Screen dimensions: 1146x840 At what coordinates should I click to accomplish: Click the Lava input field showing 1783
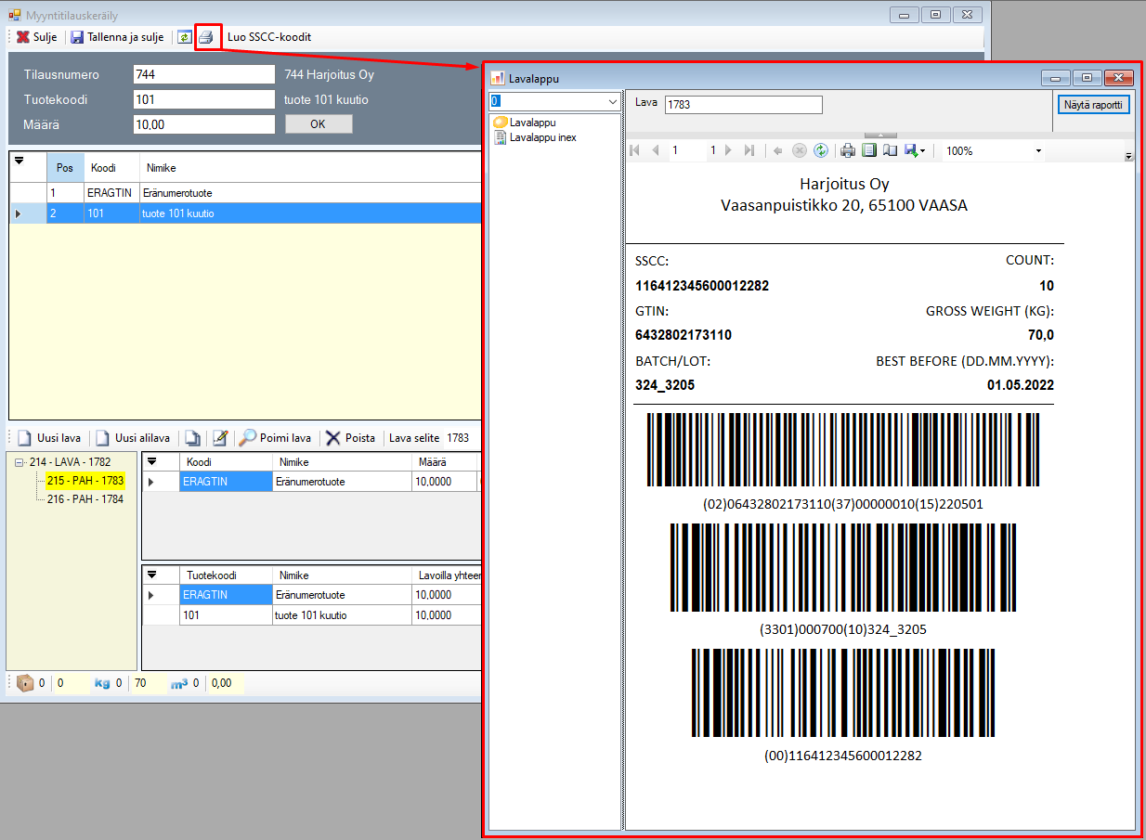click(744, 105)
